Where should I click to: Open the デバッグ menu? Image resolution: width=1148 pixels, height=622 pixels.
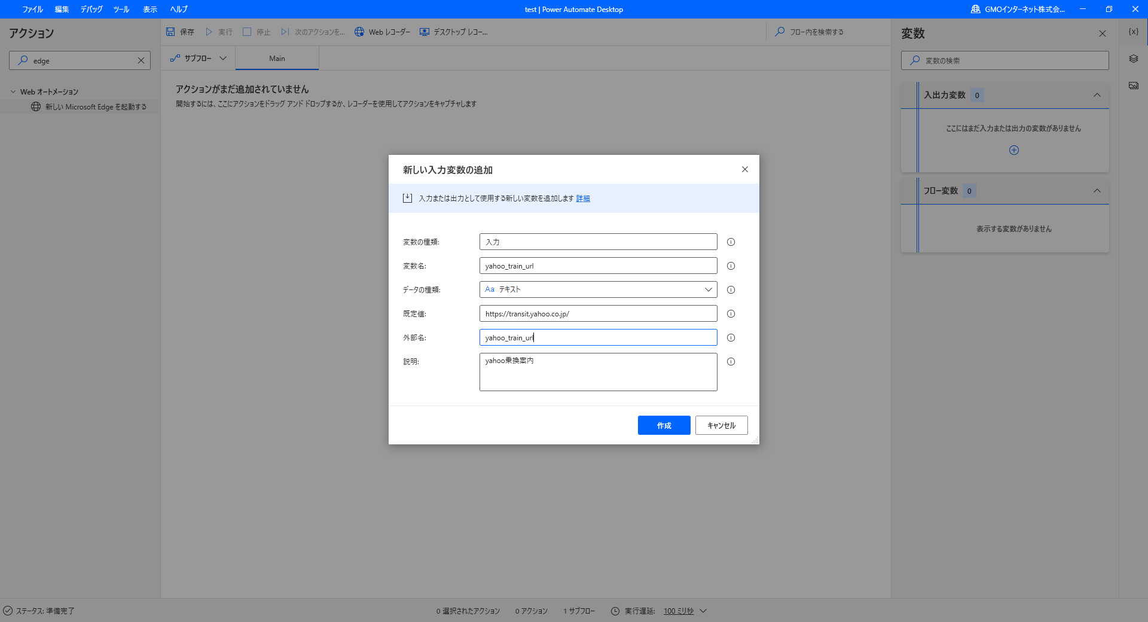[91, 9]
